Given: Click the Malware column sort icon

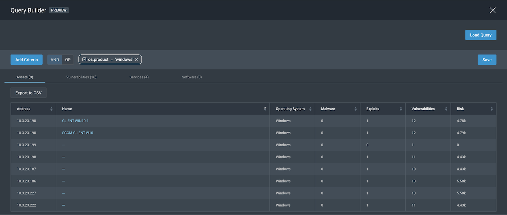Looking at the screenshot, I should (x=356, y=109).
